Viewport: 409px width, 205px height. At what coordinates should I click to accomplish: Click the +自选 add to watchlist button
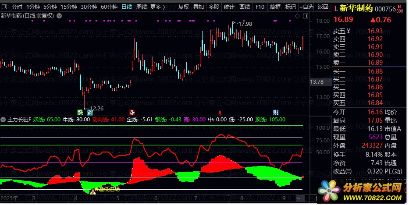[306, 7]
